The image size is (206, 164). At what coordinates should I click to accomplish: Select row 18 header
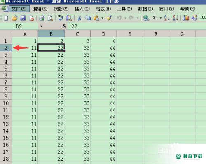pos(6,159)
